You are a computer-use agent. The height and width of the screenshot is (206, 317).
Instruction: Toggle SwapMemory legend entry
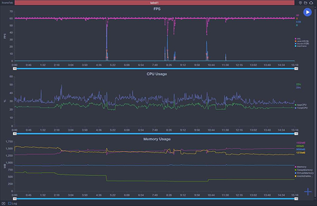304,170
